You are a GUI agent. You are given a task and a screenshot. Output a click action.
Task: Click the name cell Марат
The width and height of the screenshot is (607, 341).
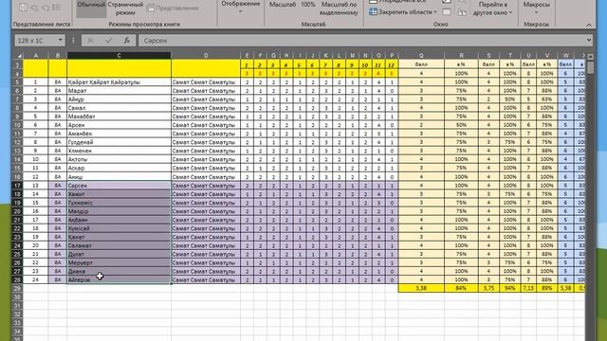click(x=119, y=91)
